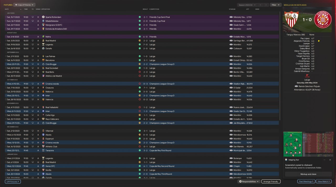Click the Barcelona club badge icon
336x187 pixels.
[x=43, y=60]
